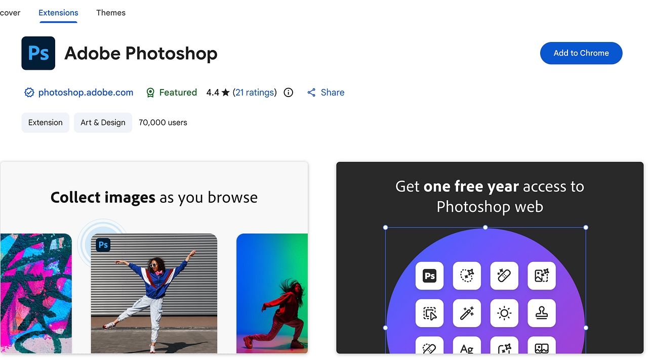This screenshot has width=648, height=364.
Task: Click the brightness sun icon tile
Action: [x=504, y=313]
